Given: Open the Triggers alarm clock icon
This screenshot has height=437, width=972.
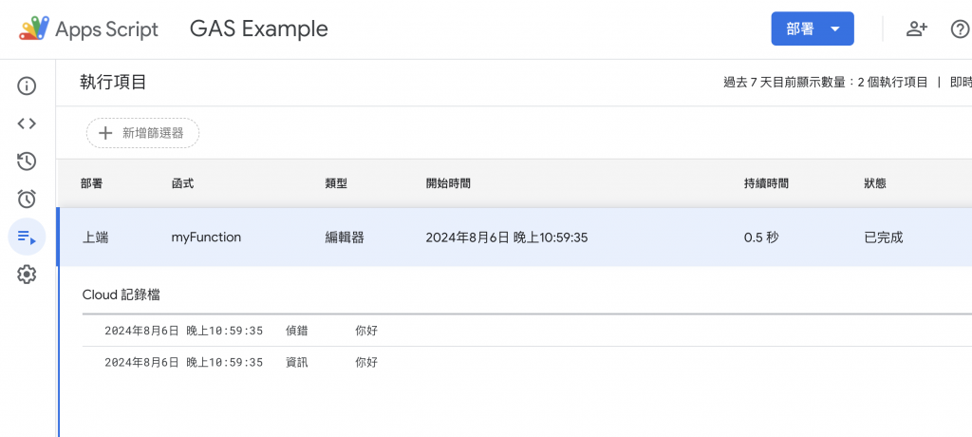Looking at the screenshot, I should coord(27,199).
